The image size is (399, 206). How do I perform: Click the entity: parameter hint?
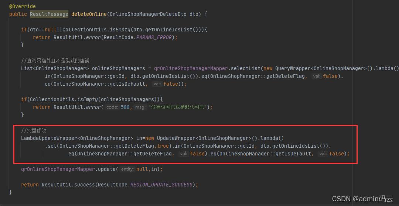click(x=128, y=169)
